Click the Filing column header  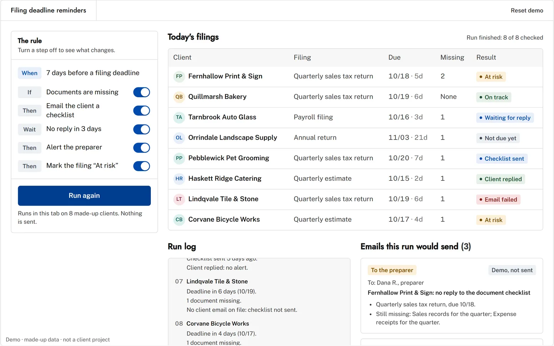pyautogui.click(x=302, y=57)
